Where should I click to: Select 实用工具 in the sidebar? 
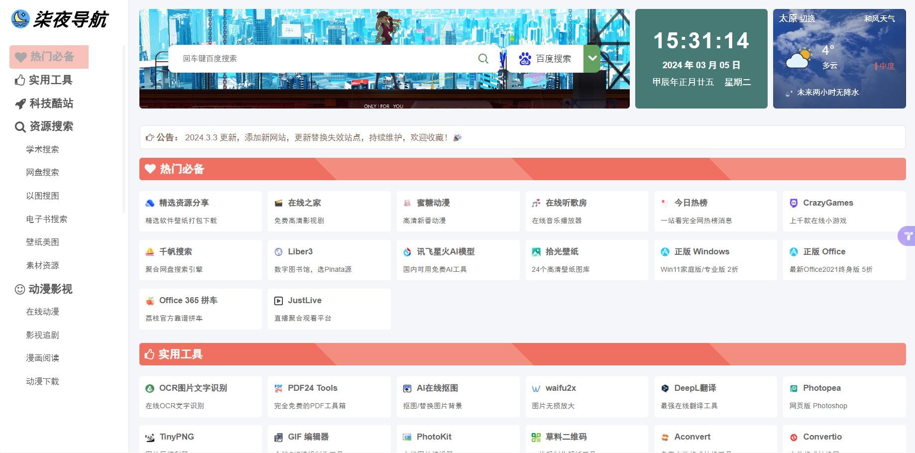[x=44, y=80]
